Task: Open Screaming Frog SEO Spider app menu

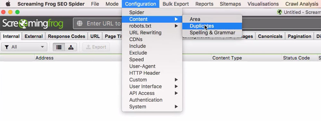Action: click(51, 4)
